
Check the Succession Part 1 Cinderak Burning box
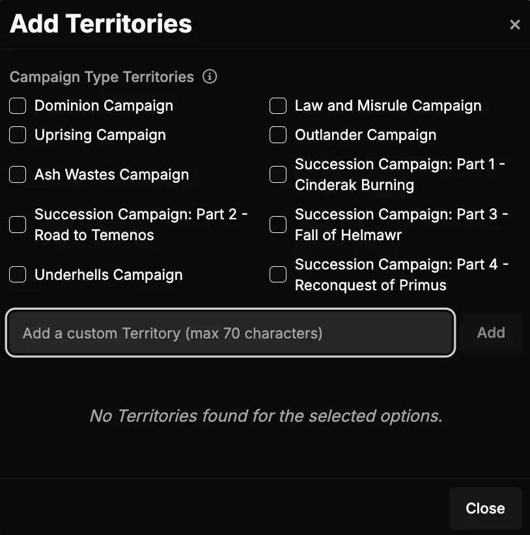(x=278, y=174)
